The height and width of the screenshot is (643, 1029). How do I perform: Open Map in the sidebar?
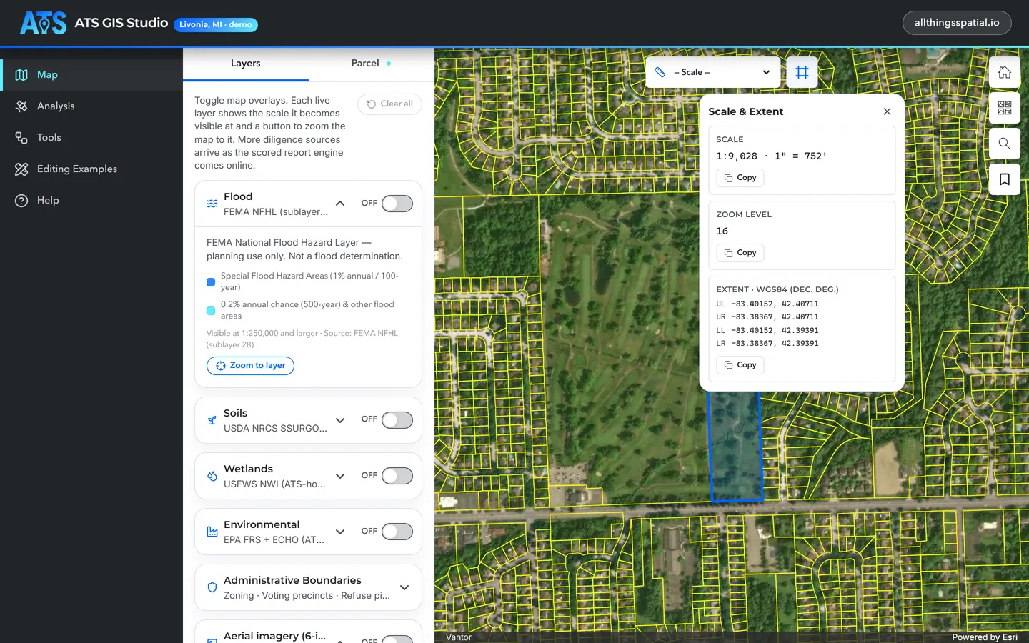(x=91, y=75)
